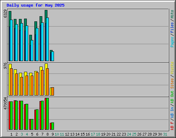Click the orange sites bar for day 3

pos(22,86)
